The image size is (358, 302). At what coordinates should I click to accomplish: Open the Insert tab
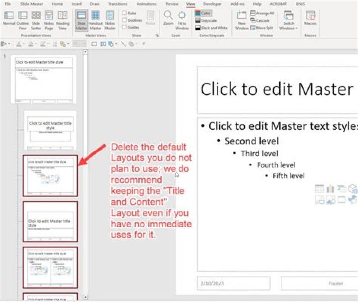tap(77, 4)
